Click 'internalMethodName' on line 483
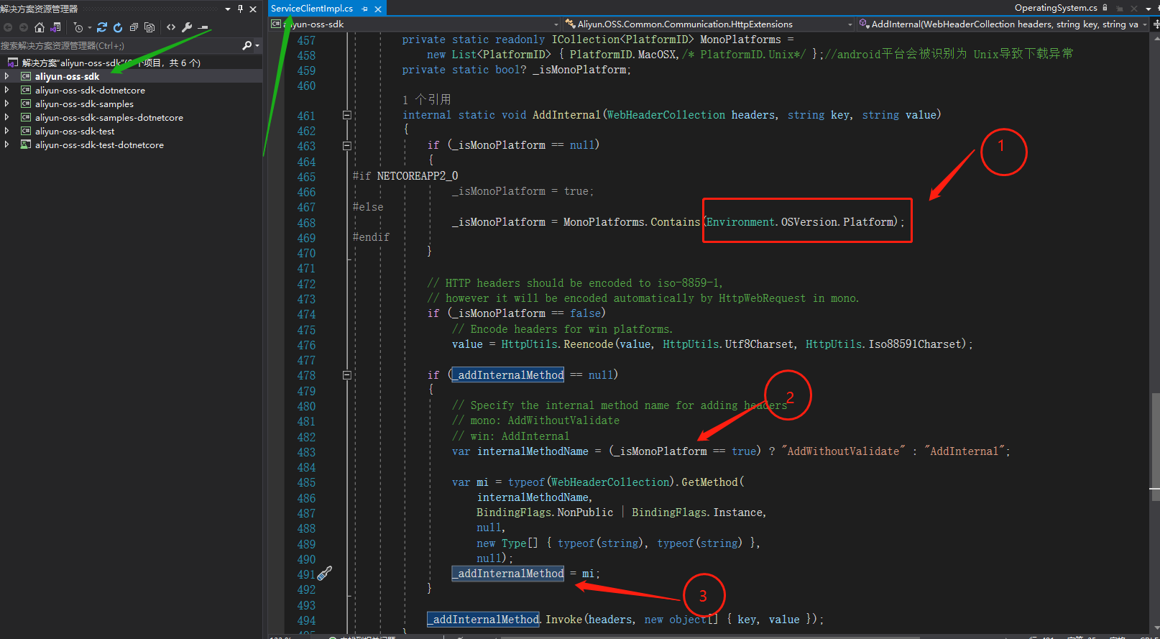1160x639 pixels. pos(533,451)
